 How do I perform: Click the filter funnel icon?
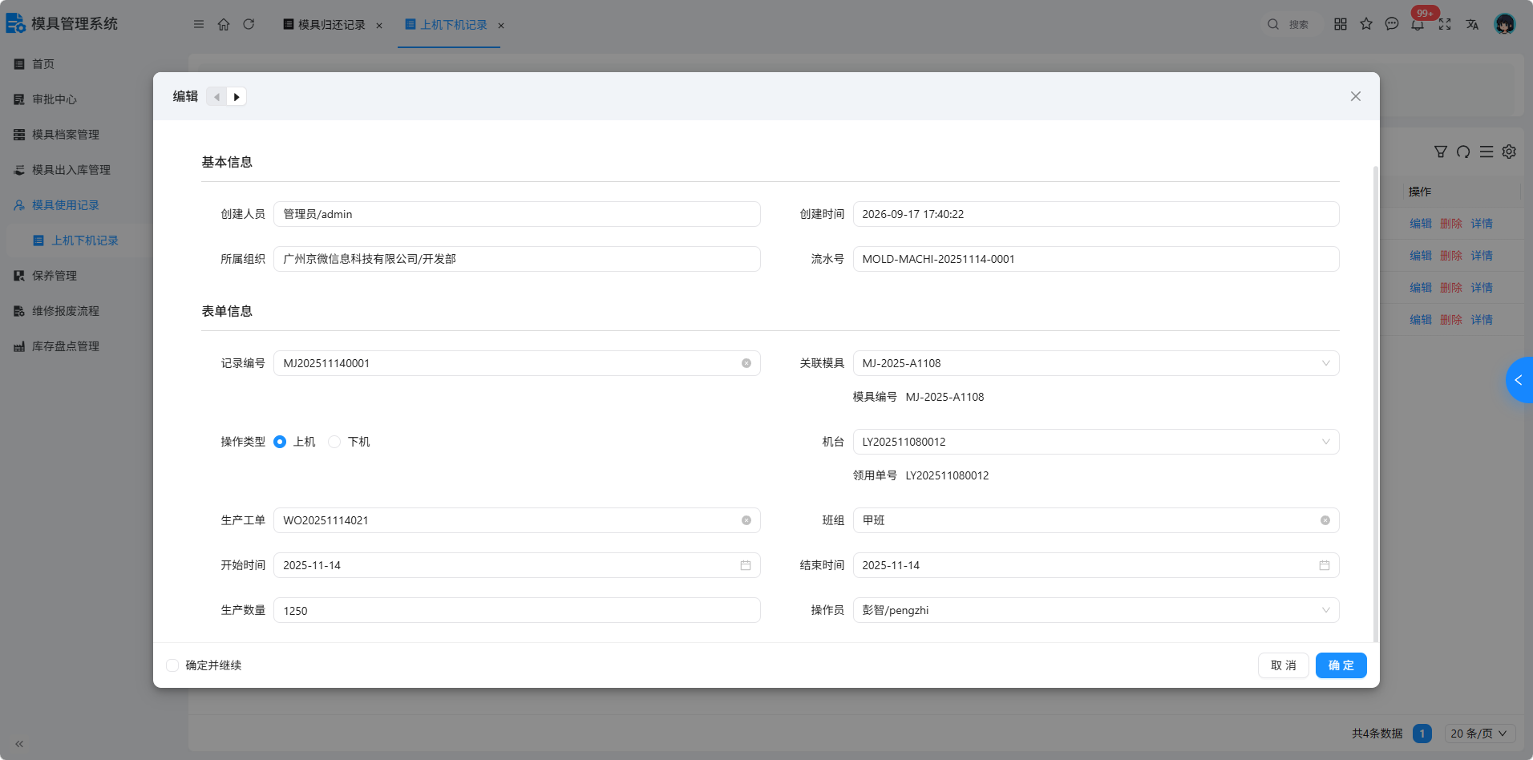coord(1441,152)
